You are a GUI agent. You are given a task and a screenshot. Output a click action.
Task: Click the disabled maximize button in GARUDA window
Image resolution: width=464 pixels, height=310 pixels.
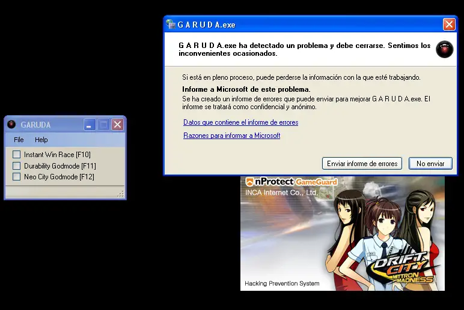[x=103, y=125]
